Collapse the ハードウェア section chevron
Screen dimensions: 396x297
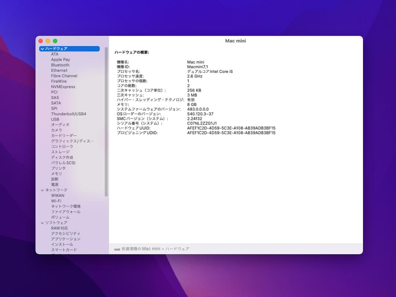(x=43, y=49)
